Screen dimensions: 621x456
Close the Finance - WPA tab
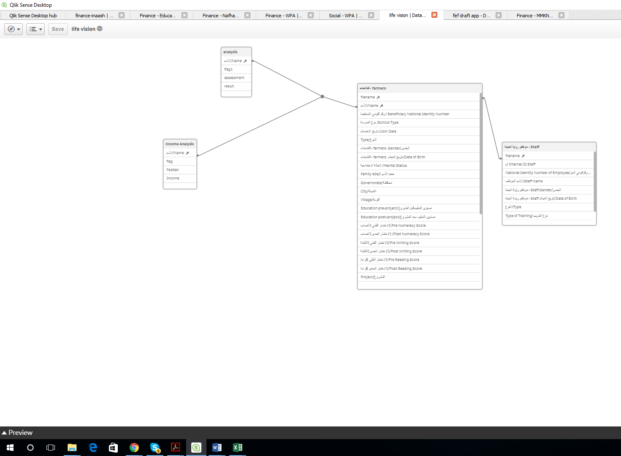click(x=311, y=15)
